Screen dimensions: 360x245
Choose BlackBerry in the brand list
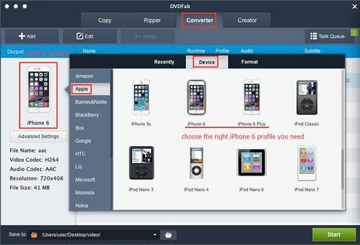pyautogui.click(x=90, y=115)
